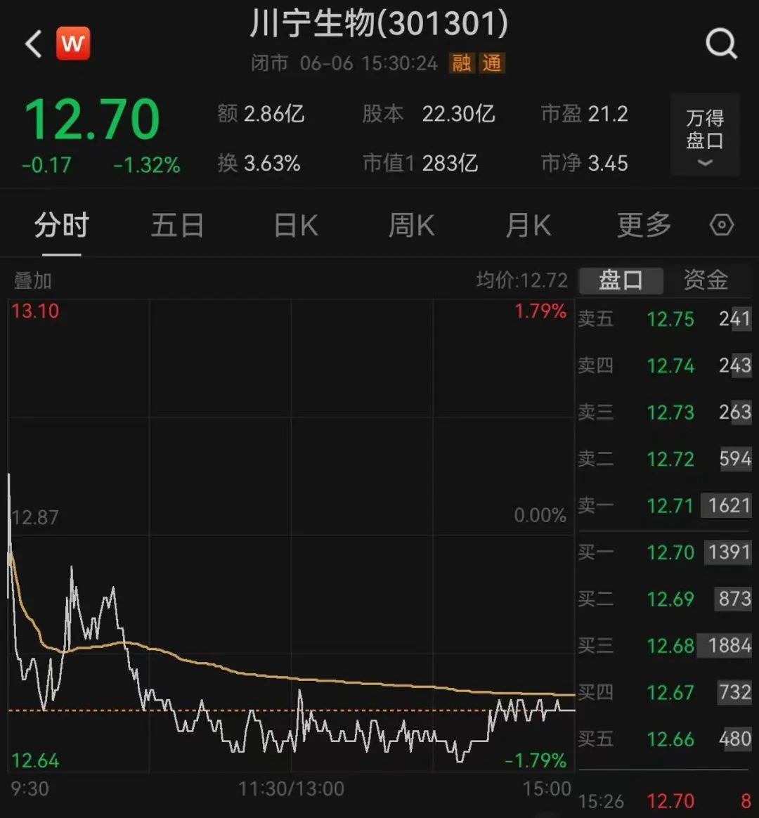Select the 分时 tab

tap(62, 226)
